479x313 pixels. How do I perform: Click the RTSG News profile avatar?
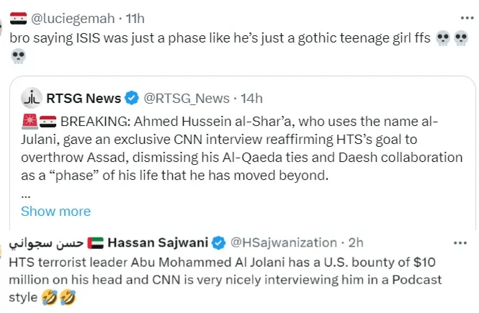[32, 98]
